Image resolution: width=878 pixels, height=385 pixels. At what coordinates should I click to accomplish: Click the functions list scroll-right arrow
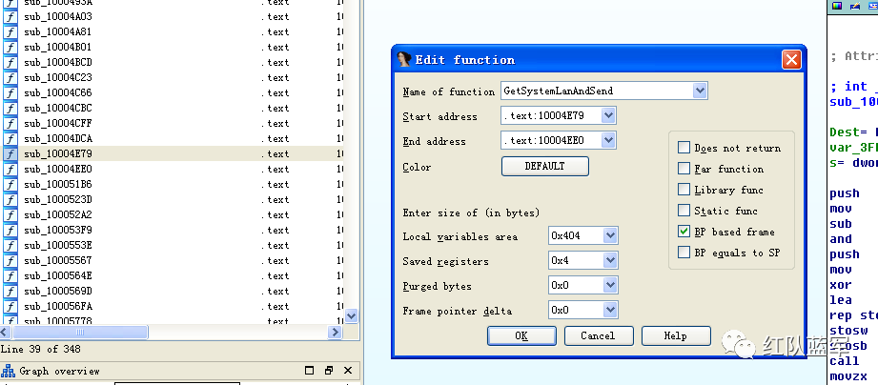pyautogui.click(x=335, y=333)
